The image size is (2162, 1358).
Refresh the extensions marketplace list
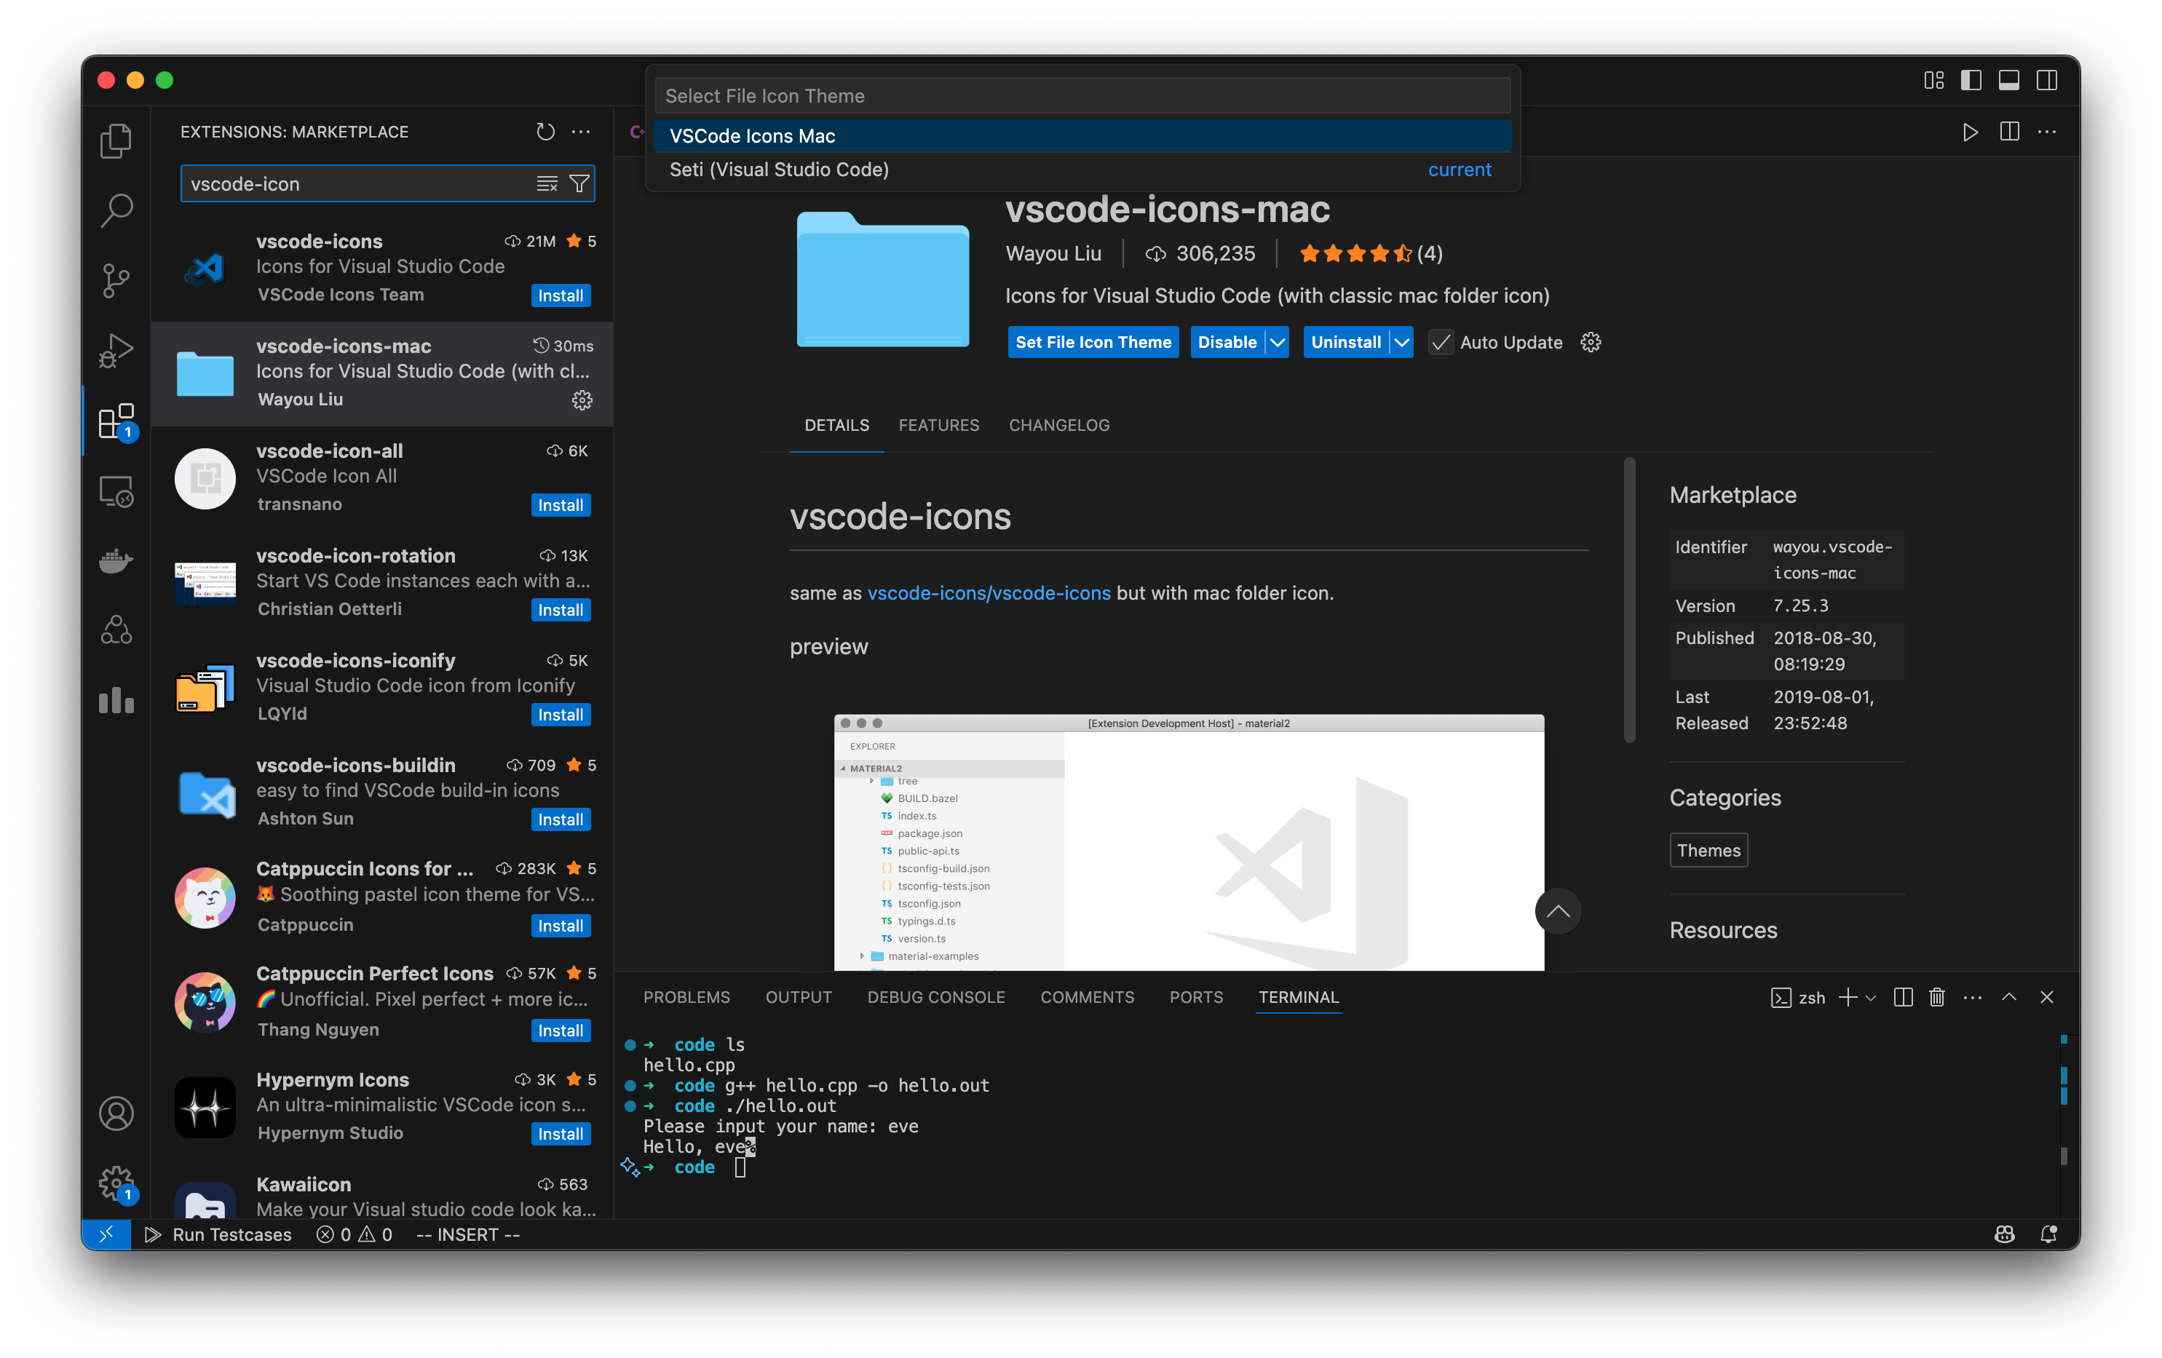click(x=545, y=131)
